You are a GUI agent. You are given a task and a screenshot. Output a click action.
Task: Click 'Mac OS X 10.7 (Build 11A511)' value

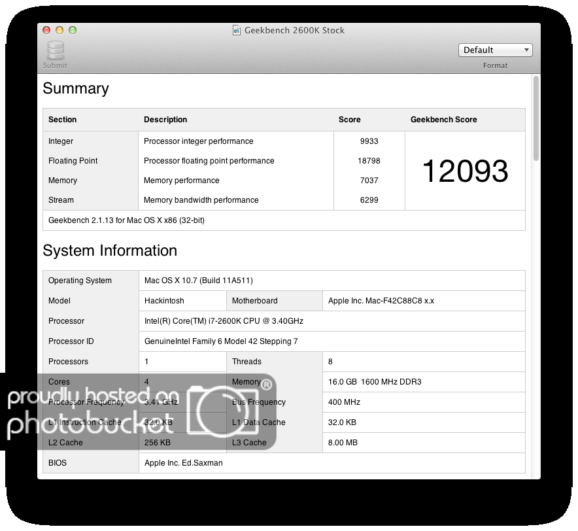coord(199,281)
